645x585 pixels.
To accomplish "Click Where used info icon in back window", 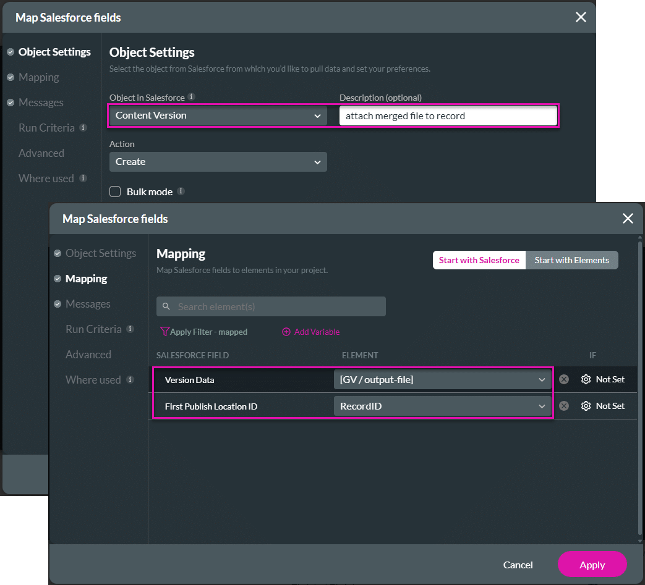I will point(83,178).
